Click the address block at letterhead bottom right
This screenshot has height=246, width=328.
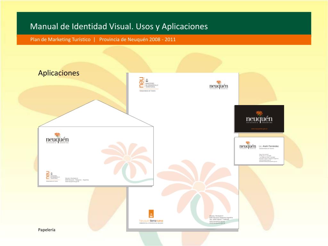[x=221, y=219]
